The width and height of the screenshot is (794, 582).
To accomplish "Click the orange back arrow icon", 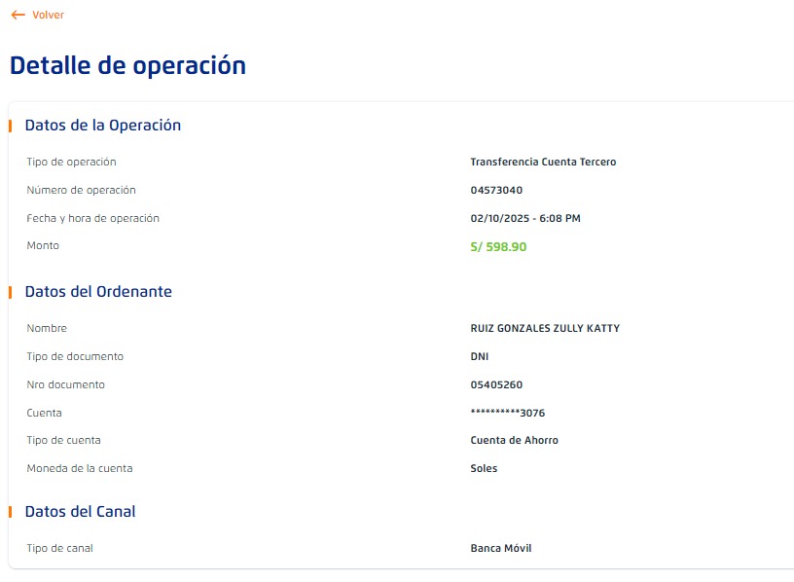I will click(x=18, y=15).
